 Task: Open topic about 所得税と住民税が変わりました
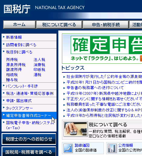(104, 116)
